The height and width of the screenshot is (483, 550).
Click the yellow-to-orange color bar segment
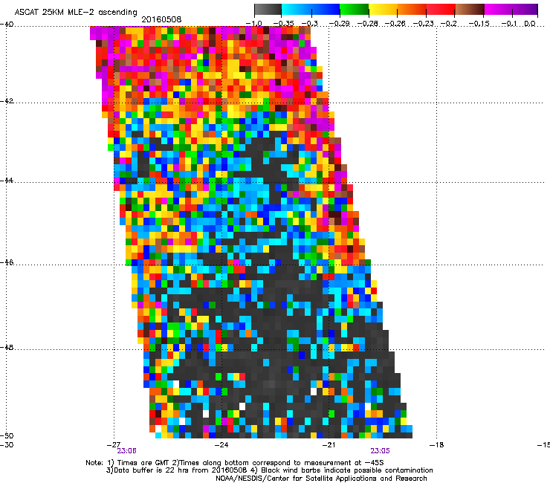(x=398, y=10)
